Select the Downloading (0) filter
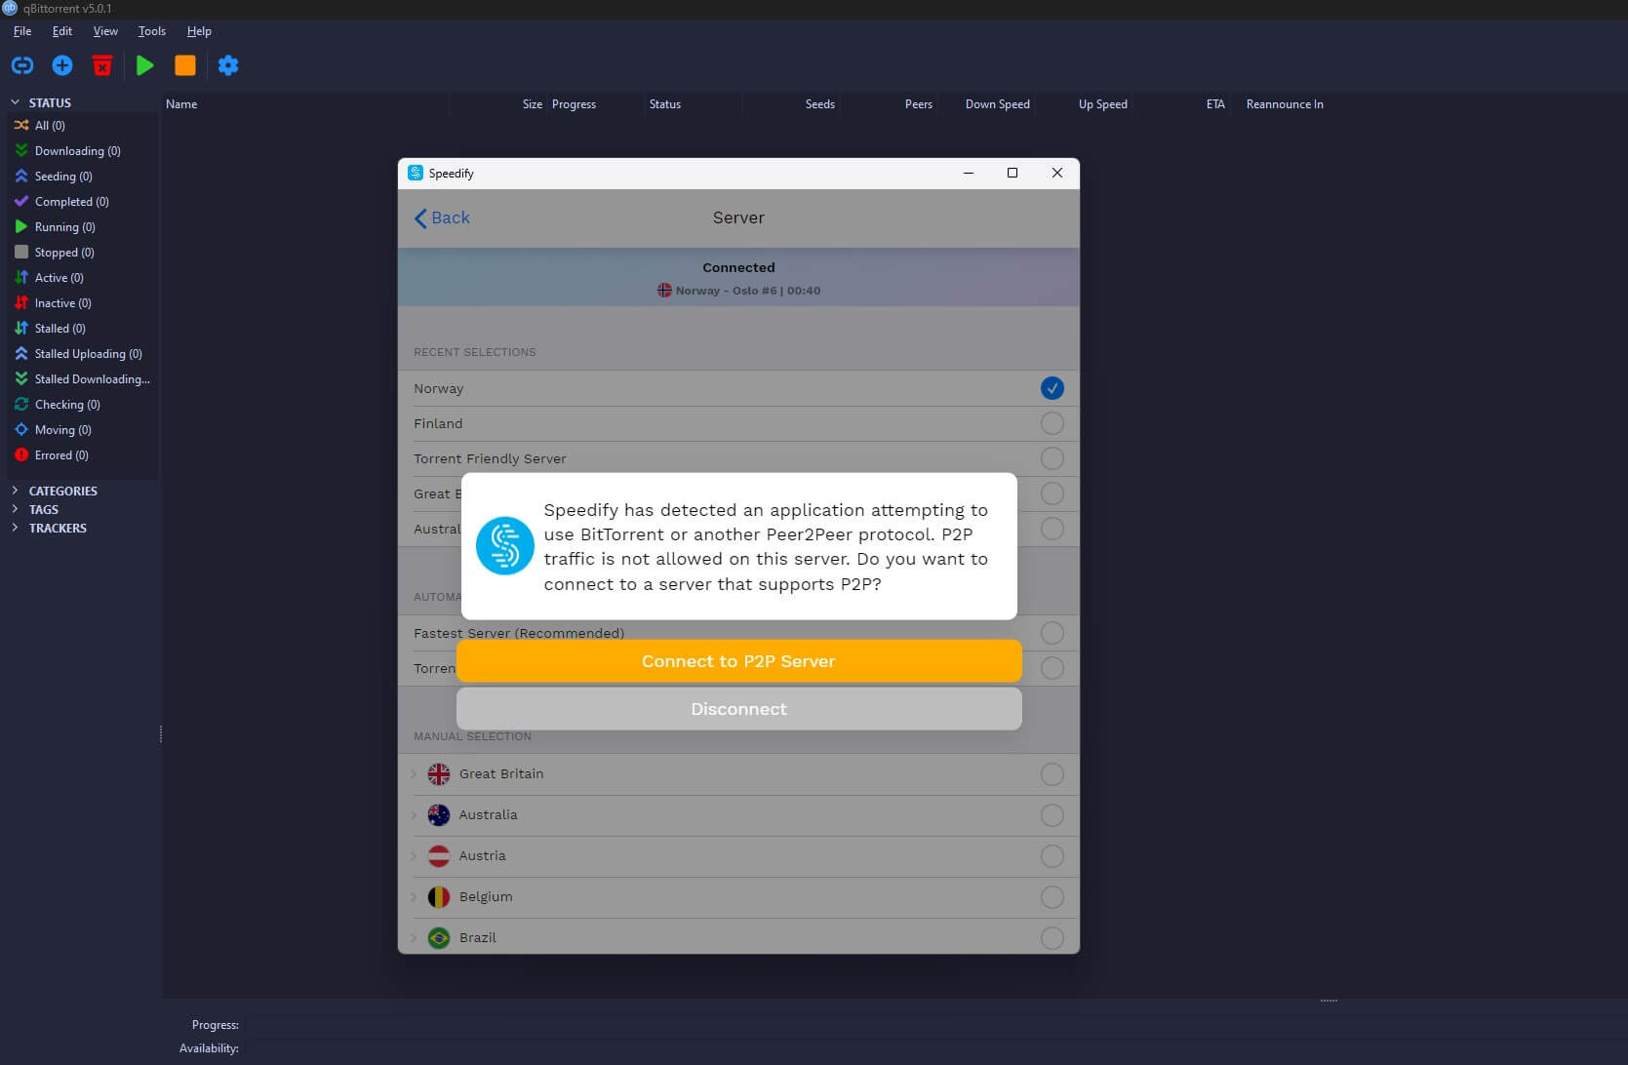The height and width of the screenshot is (1065, 1628). [82, 151]
